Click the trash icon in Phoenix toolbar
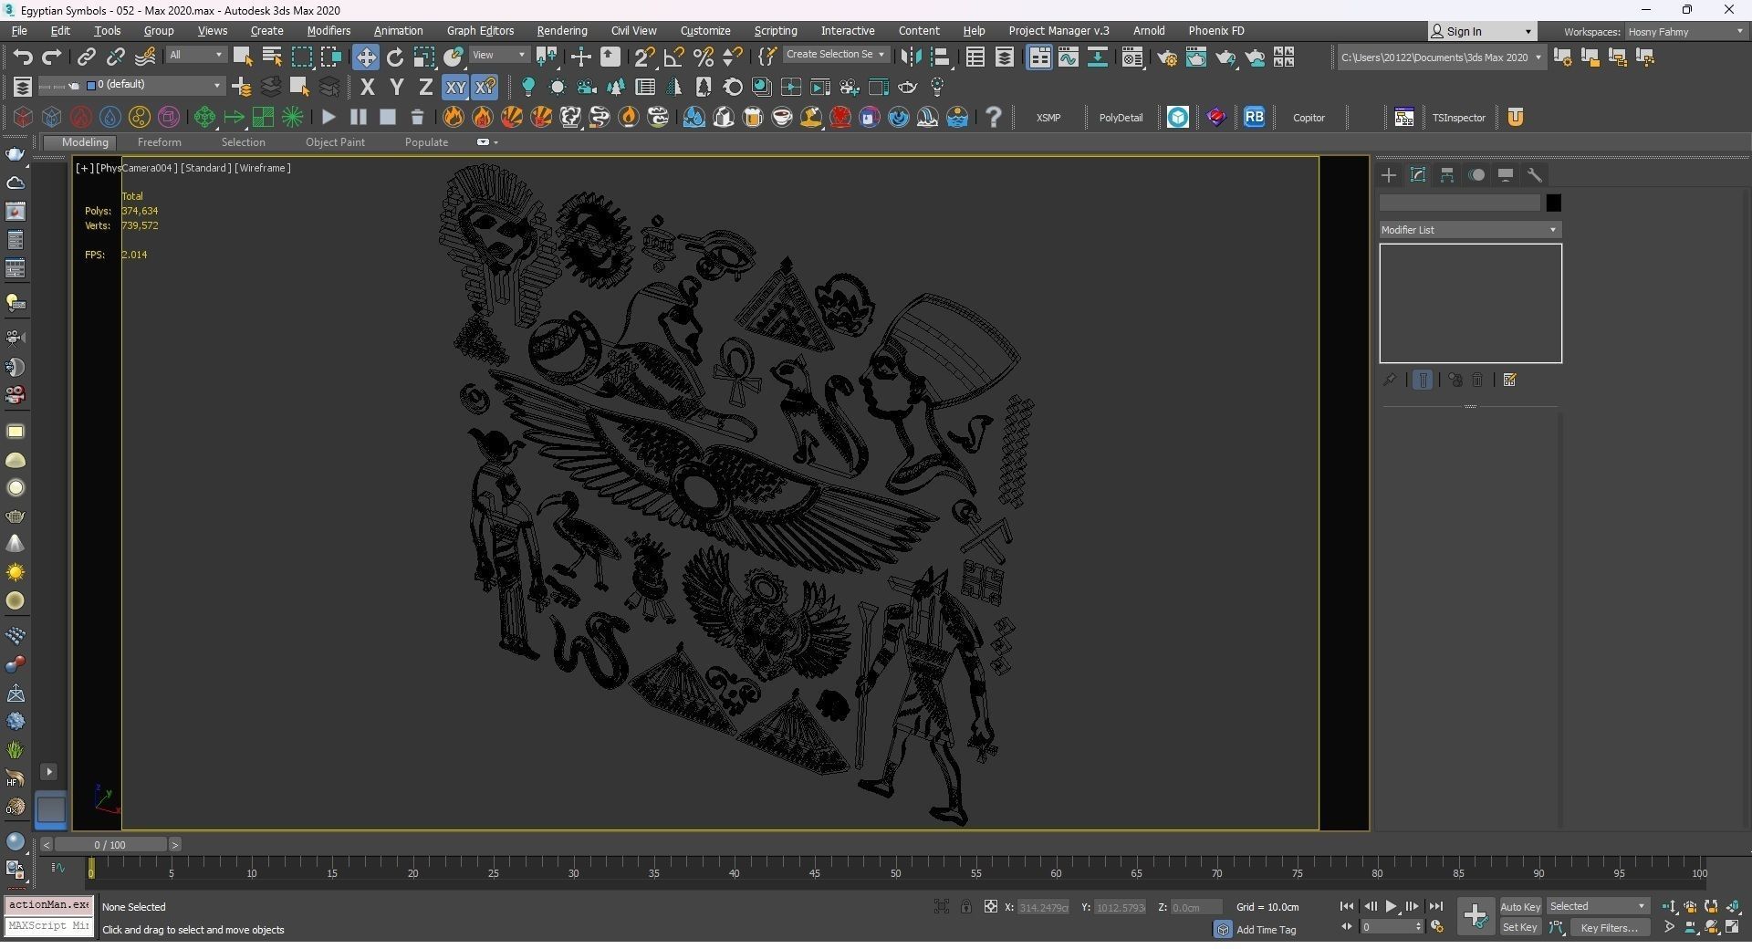 (x=417, y=117)
